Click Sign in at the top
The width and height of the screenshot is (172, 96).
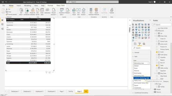tap(150, 2)
